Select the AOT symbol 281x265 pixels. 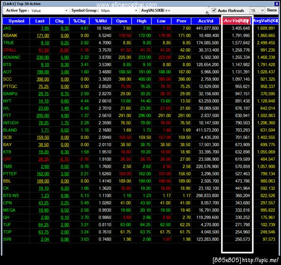[x=7, y=72]
